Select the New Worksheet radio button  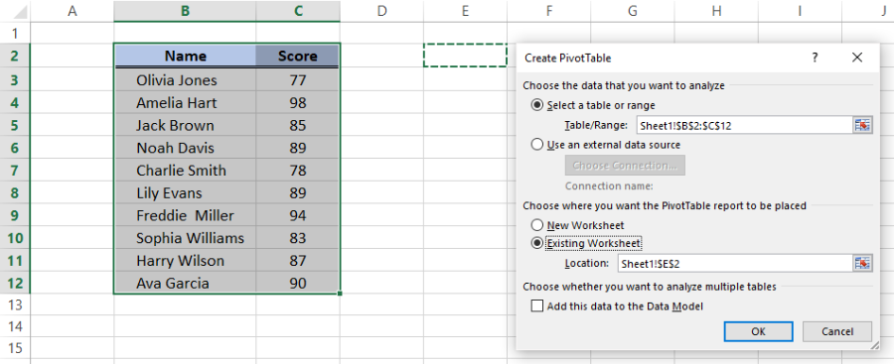[536, 225]
